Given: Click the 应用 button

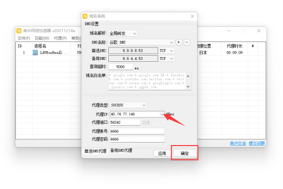Looking at the screenshot, I should click(x=162, y=153).
